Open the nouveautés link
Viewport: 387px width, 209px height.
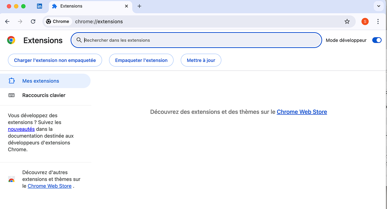pos(21,129)
